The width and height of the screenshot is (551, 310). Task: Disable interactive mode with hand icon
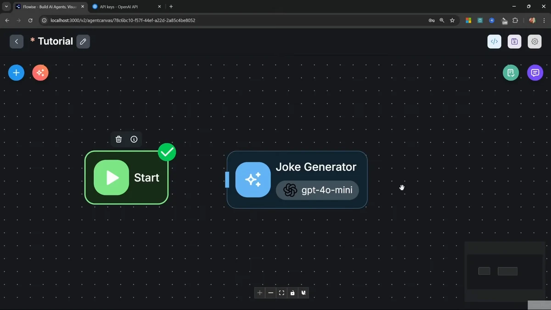point(304,293)
